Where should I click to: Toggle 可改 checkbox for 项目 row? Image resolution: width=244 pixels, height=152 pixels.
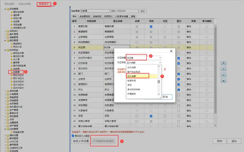click(151, 116)
